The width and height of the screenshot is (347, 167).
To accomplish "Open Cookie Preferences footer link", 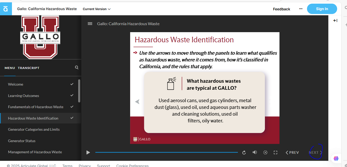I will click(132, 165).
